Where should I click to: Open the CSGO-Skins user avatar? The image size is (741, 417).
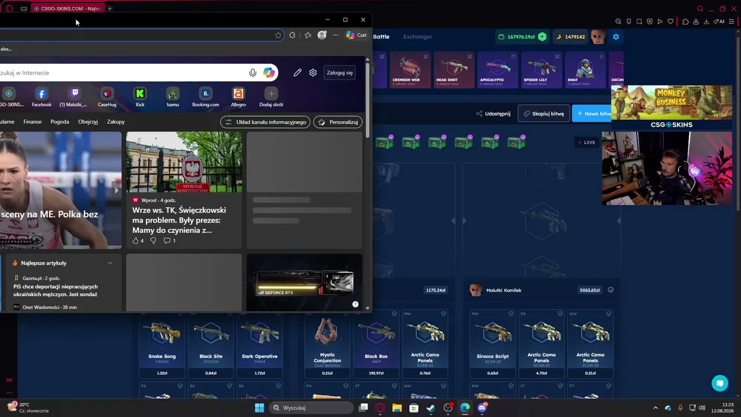click(598, 36)
